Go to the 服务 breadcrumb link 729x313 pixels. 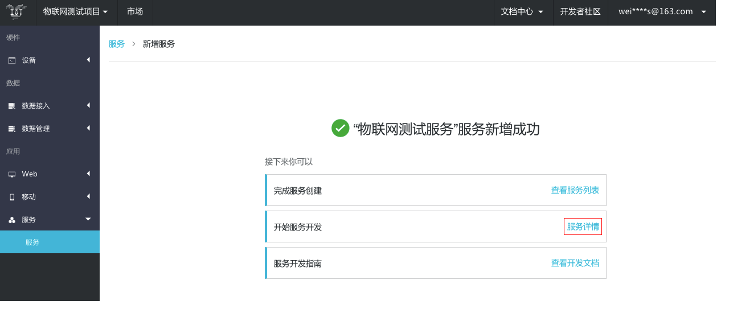click(117, 44)
